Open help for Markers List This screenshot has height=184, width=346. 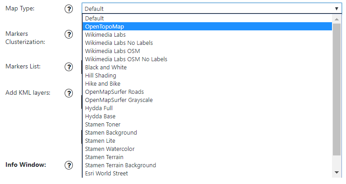click(x=69, y=67)
